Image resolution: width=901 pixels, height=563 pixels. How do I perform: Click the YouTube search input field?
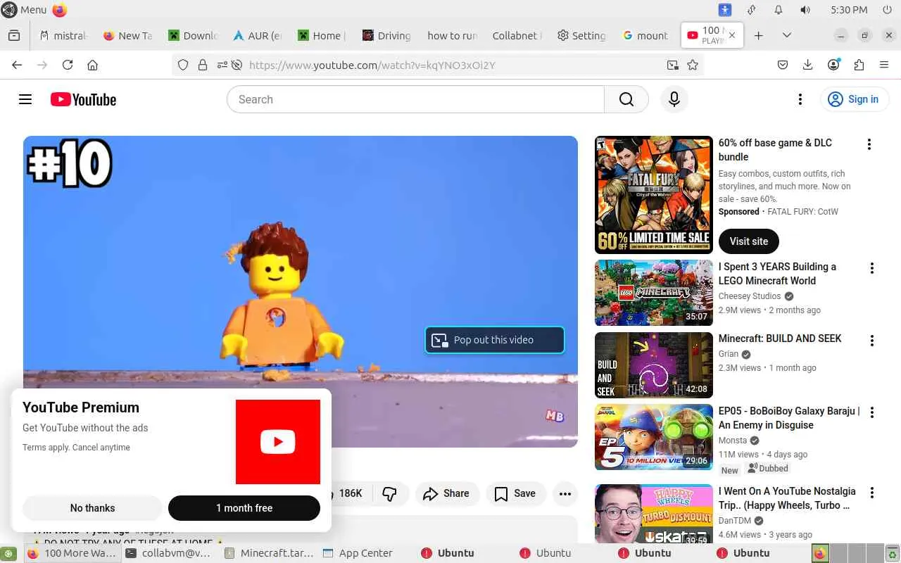pyautogui.click(x=415, y=99)
